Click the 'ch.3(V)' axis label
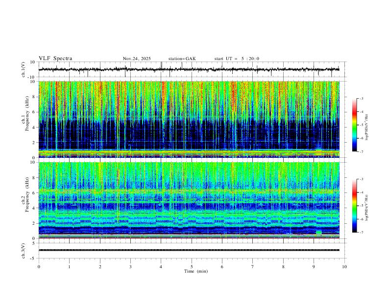The width and height of the screenshot is (388, 299). [24, 251]
